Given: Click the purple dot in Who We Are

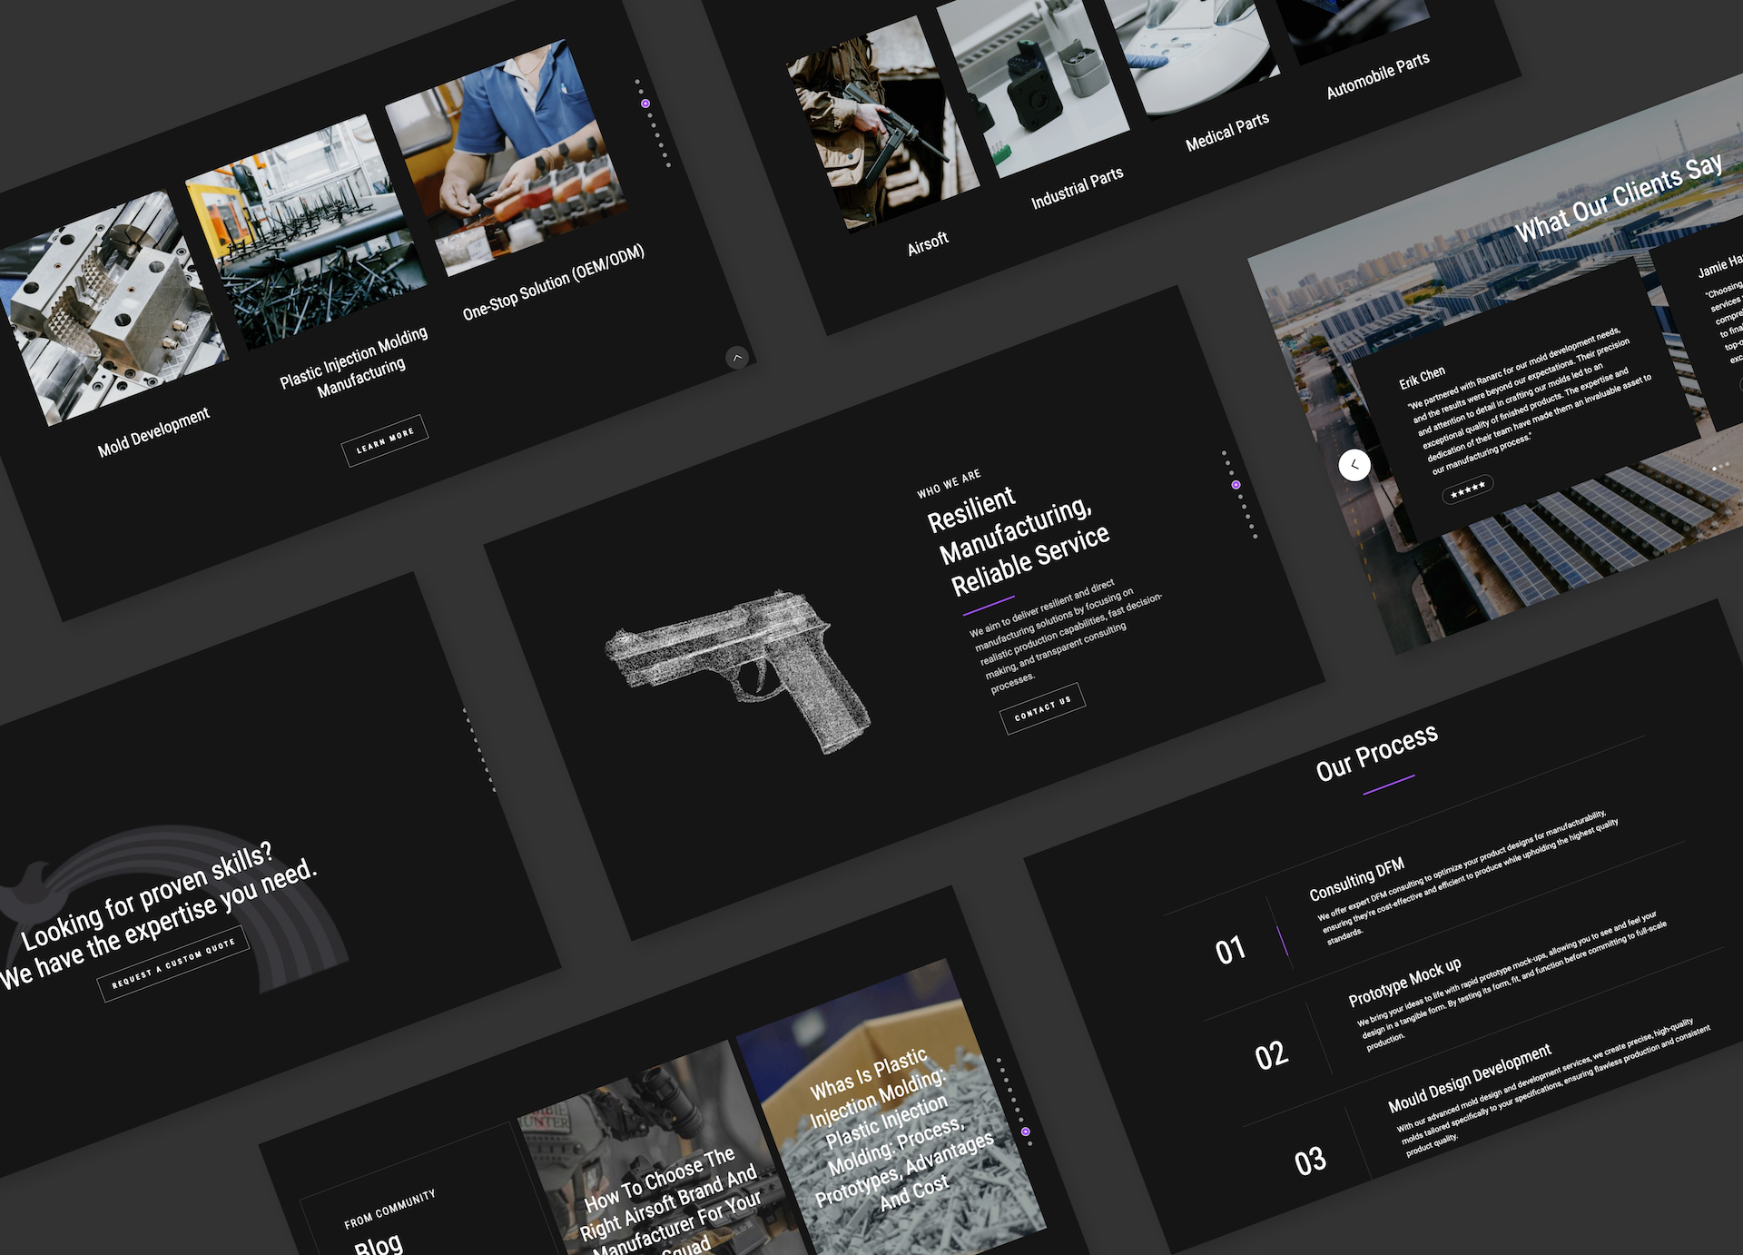Looking at the screenshot, I should coord(1236,485).
